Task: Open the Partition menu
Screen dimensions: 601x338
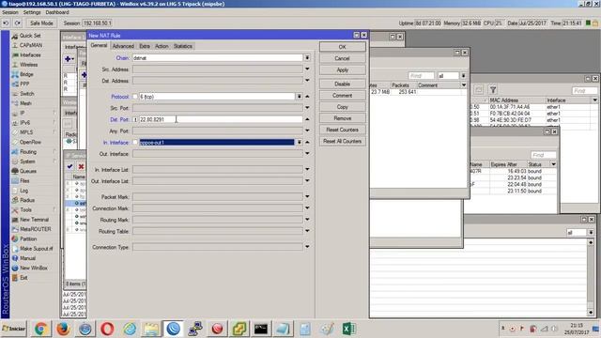Action: point(28,238)
